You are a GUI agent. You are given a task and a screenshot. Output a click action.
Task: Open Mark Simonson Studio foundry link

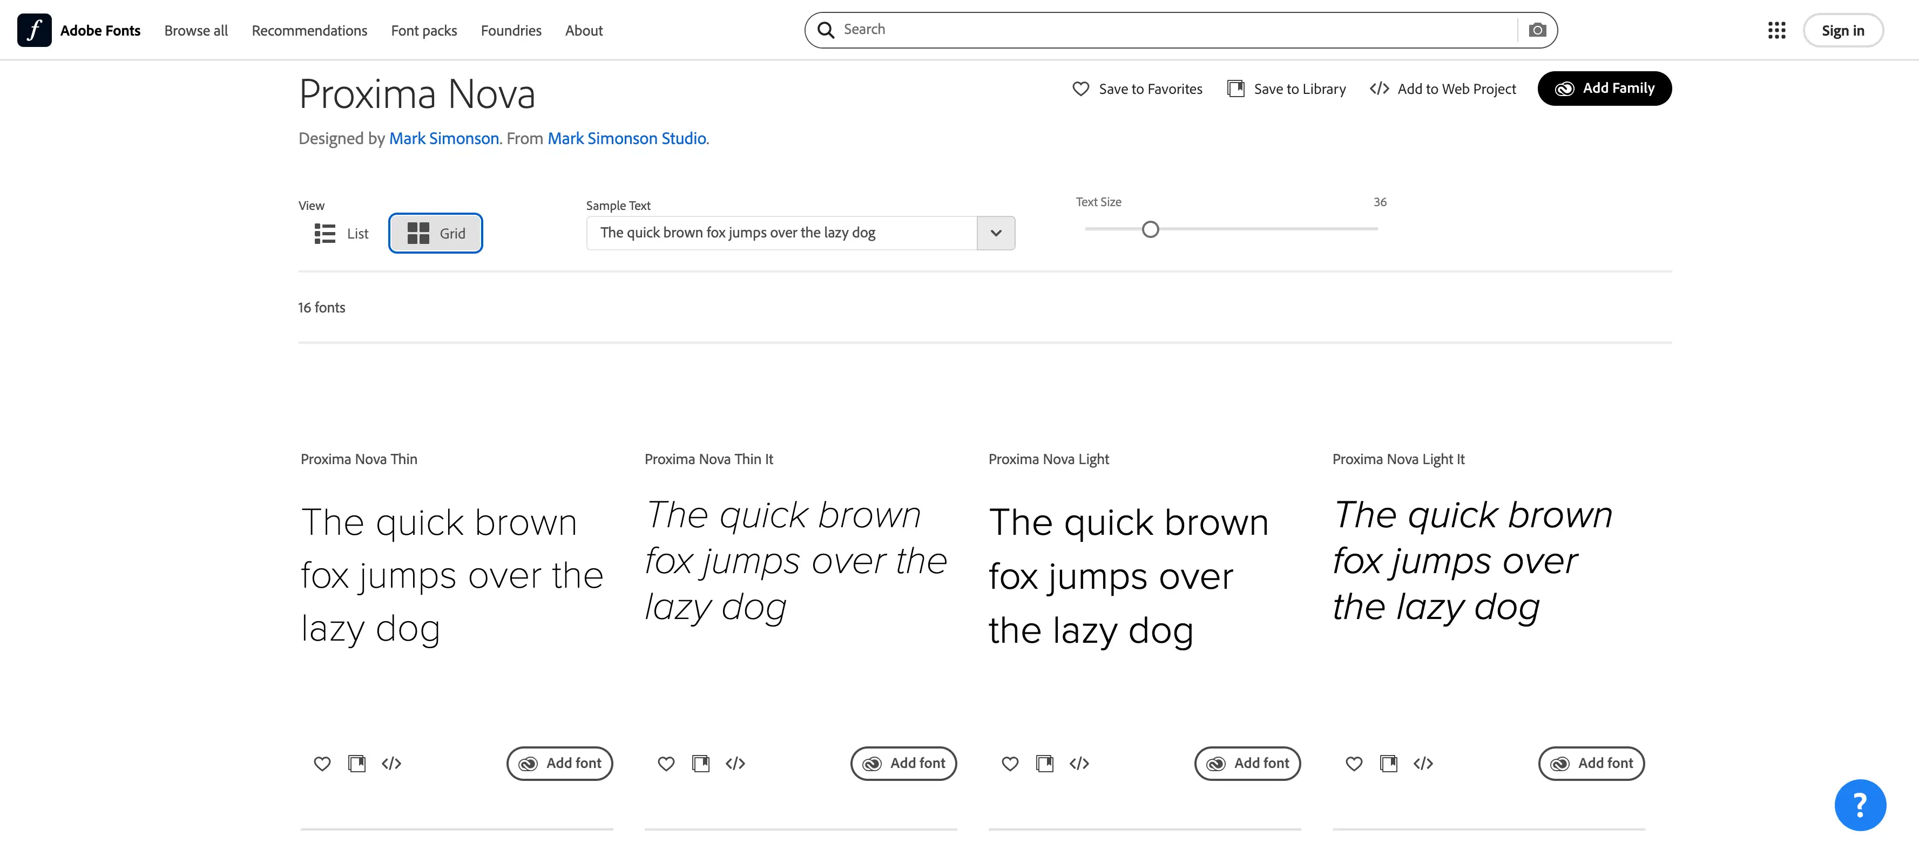(626, 139)
